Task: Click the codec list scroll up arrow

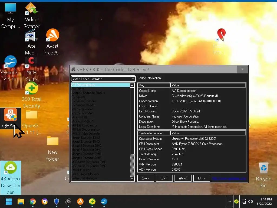Action: click(132, 85)
